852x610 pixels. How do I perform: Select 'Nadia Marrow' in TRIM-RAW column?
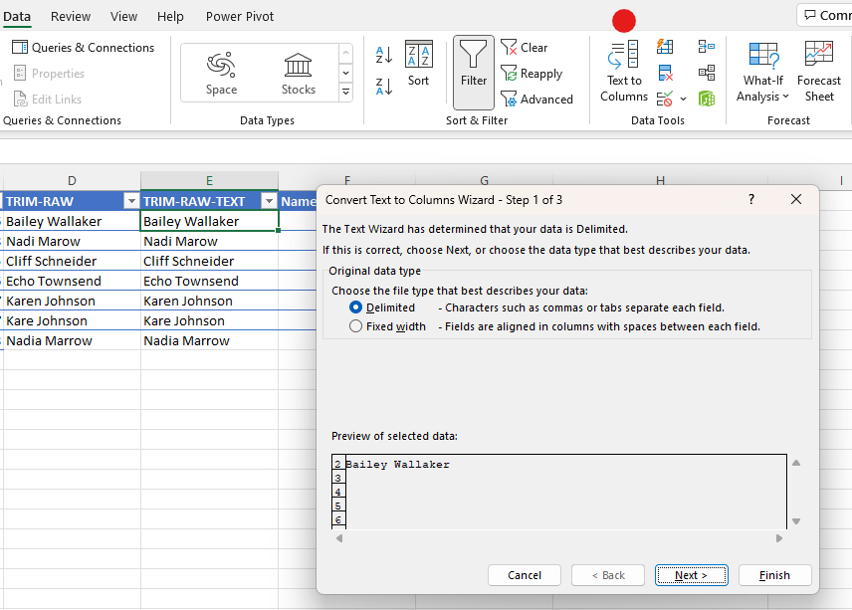[72, 341]
